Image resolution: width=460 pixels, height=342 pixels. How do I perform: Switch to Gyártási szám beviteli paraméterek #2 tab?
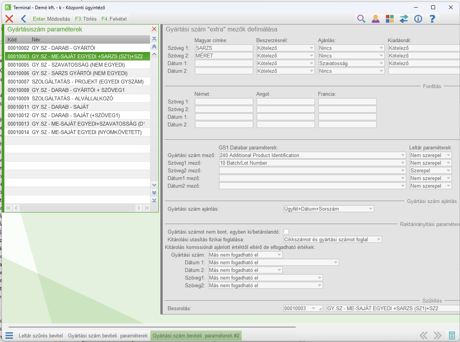pos(196,336)
